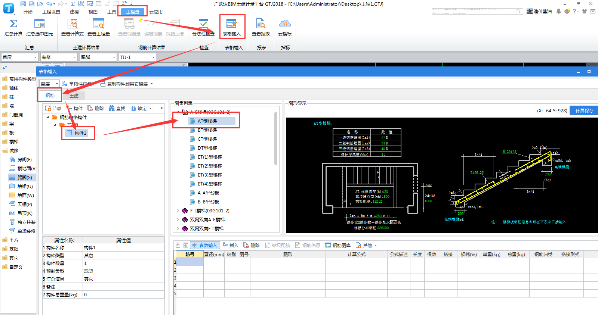The image size is (598, 315).
Task: Click search box in title bar
Action: (x=477, y=11)
